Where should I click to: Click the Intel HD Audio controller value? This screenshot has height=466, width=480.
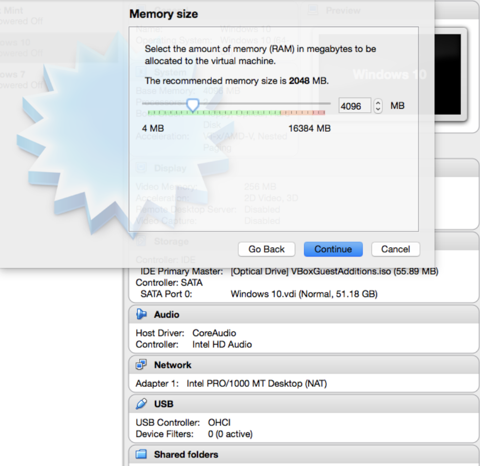coord(222,344)
